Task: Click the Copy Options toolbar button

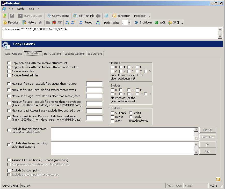Action: pyautogui.click(x=58, y=16)
